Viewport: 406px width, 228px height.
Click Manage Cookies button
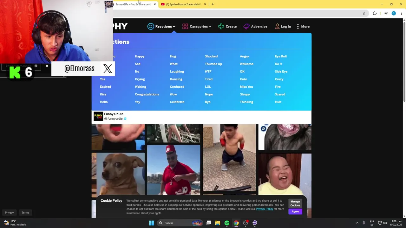(x=295, y=203)
